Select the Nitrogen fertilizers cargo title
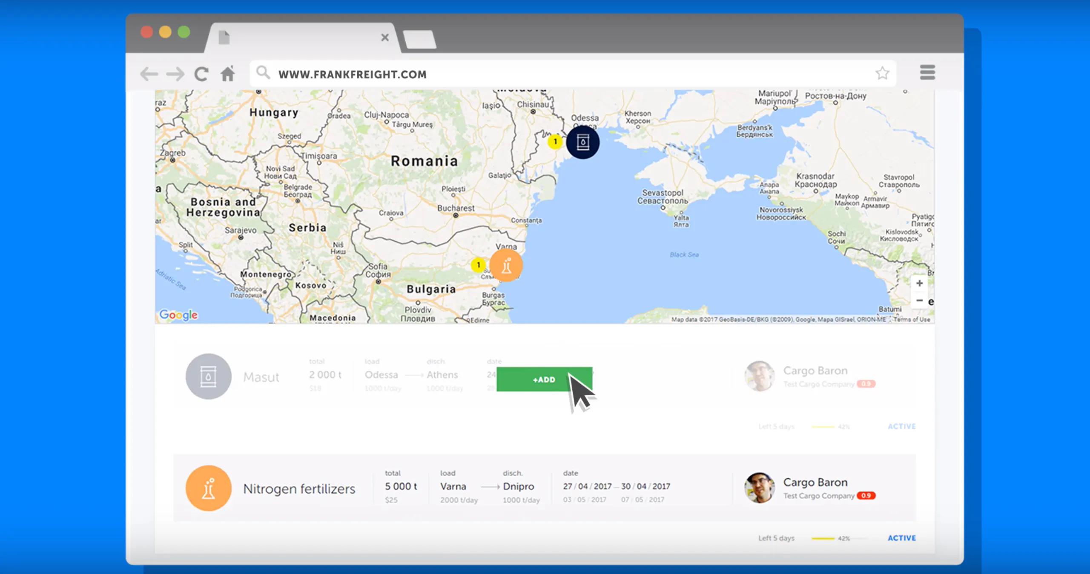This screenshot has height=574, width=1090. pyautogui.click(x=299, y=489)
